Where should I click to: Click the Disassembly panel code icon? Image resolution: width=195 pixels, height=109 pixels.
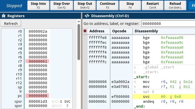coord(87,16)
